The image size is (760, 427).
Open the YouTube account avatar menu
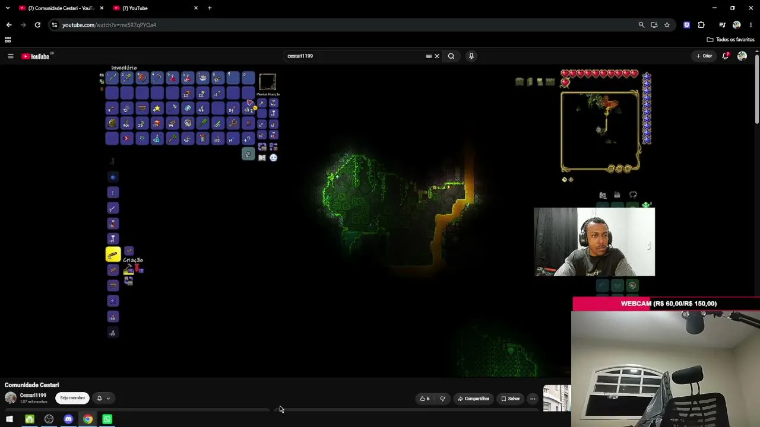(742, 56)
